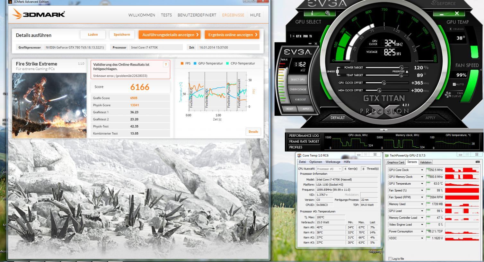Open the PROFILES section
Image resolution: width=484 pixels, height=262 pixels.
coord(304,147)
